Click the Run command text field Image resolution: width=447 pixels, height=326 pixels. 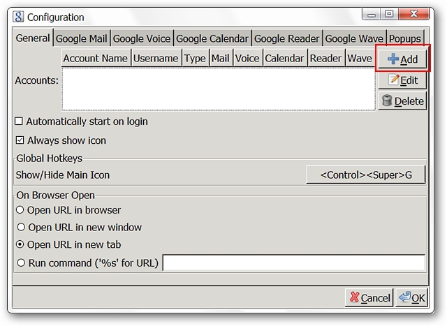pyautogui.click(x=294, y=262)
